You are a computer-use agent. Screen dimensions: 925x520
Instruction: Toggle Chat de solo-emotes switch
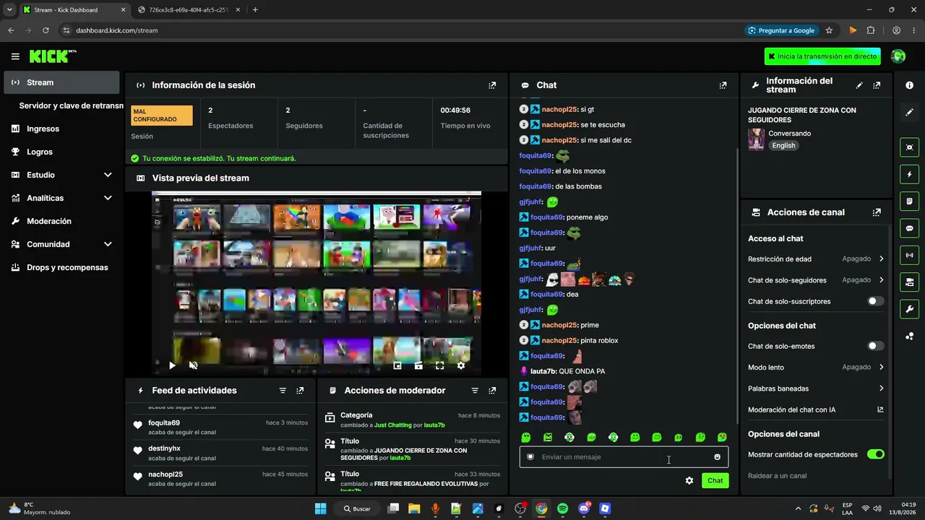[x=875, y=346]
